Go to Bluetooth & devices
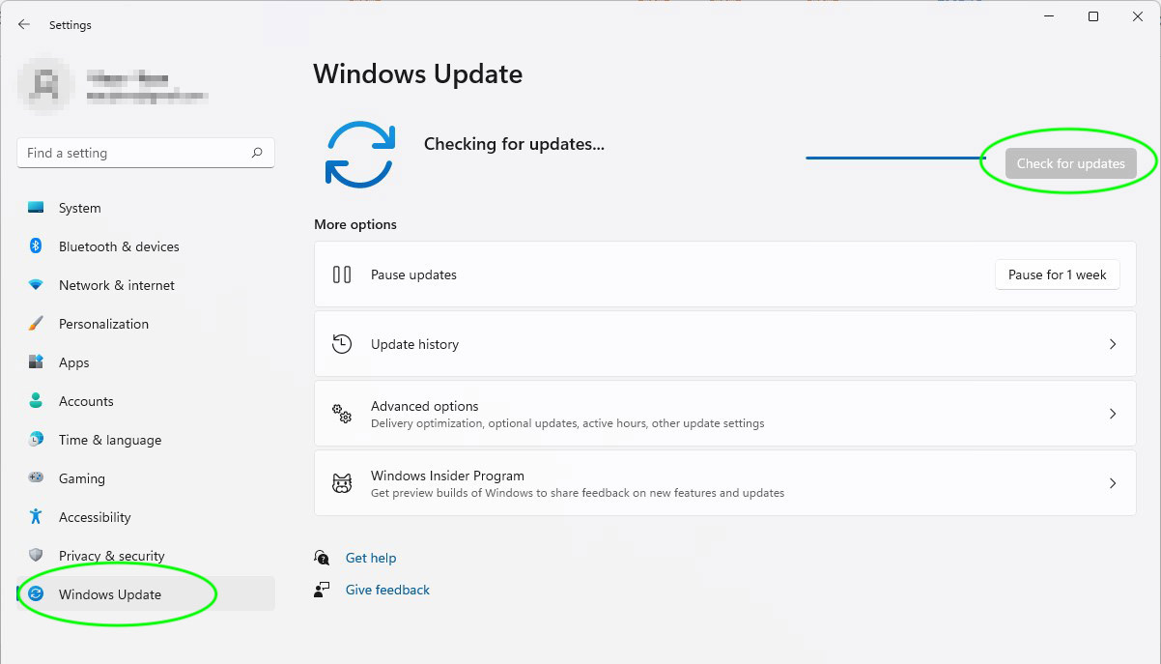This screenshot has width=1161, height=664. click(x=146, y=246)
